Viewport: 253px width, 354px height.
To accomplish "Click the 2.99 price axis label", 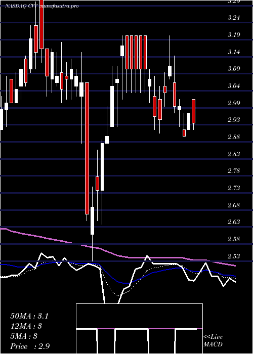I will click(x=234, y=103).
